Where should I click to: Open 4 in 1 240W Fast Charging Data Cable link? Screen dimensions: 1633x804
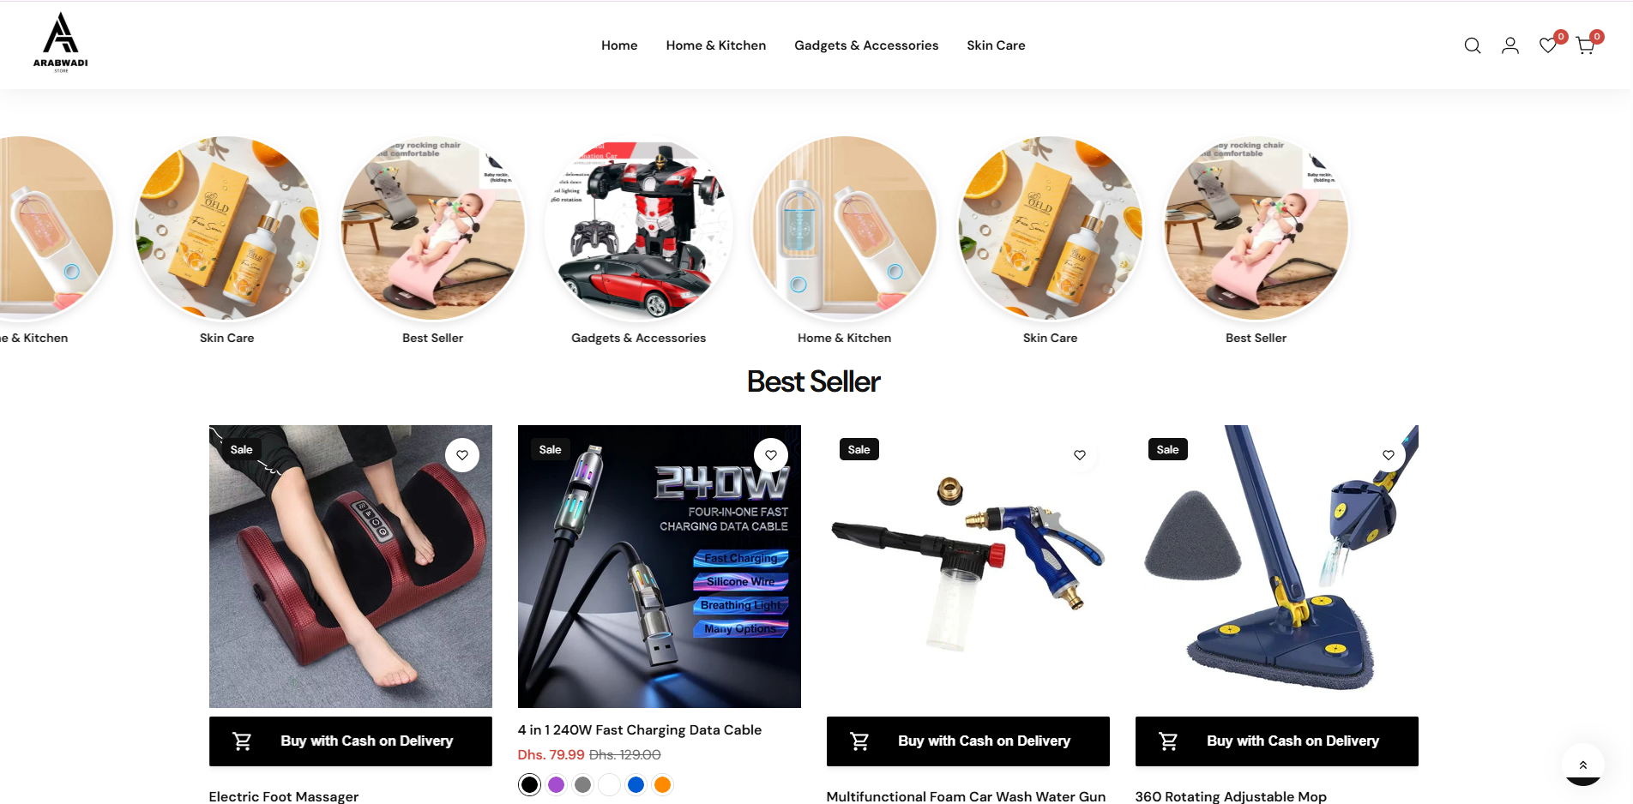640,730
